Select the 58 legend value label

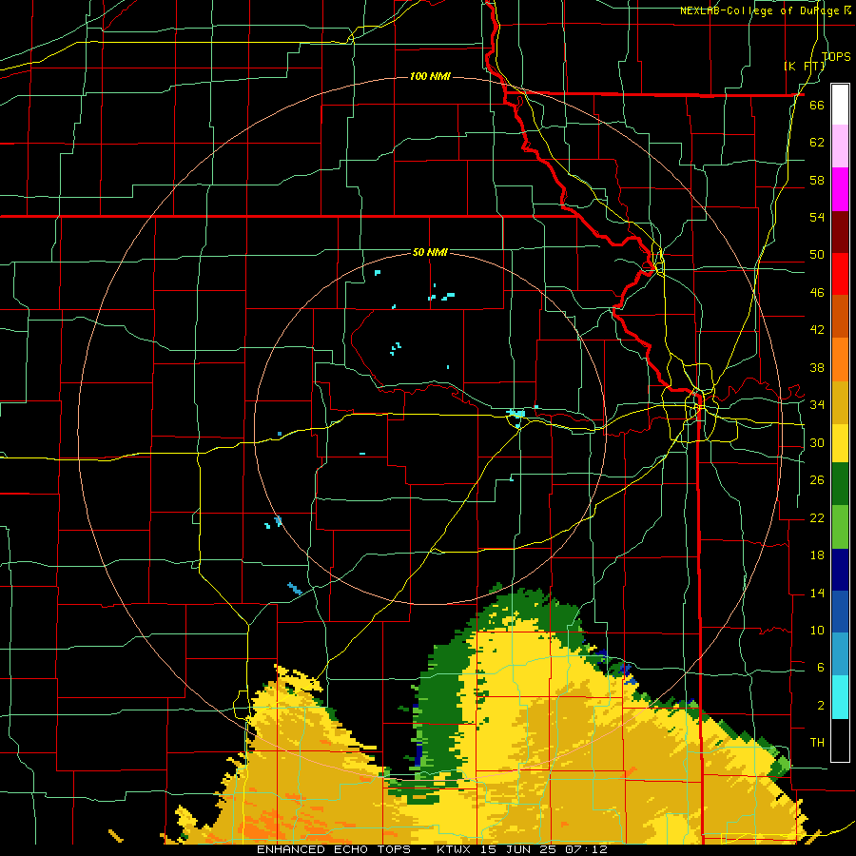(817, 180)
